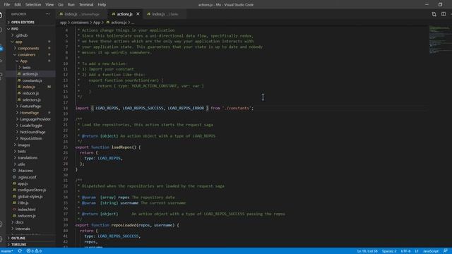Select actions.js in the explorer tree
The height and width of the screenshot is (254, 452).
(x=30, y=74)
